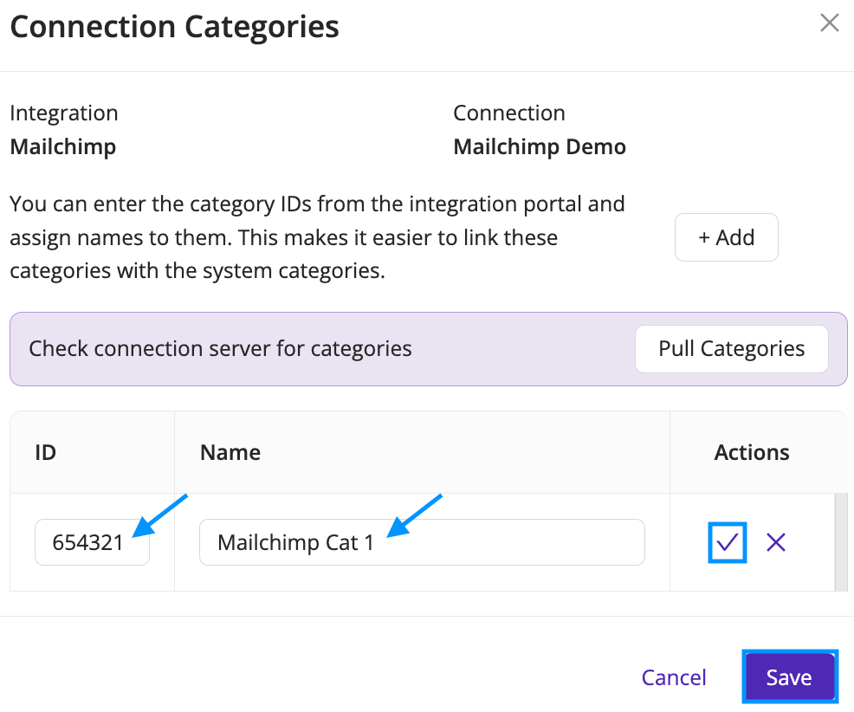Click the 'Check connection server for categories' text
854x712 pixels.
pyautogui.click(x=220, y=349)
